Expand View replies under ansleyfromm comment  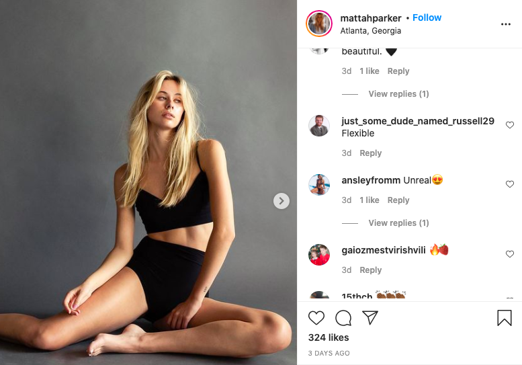pyautogui.click(x=398, y=222)
